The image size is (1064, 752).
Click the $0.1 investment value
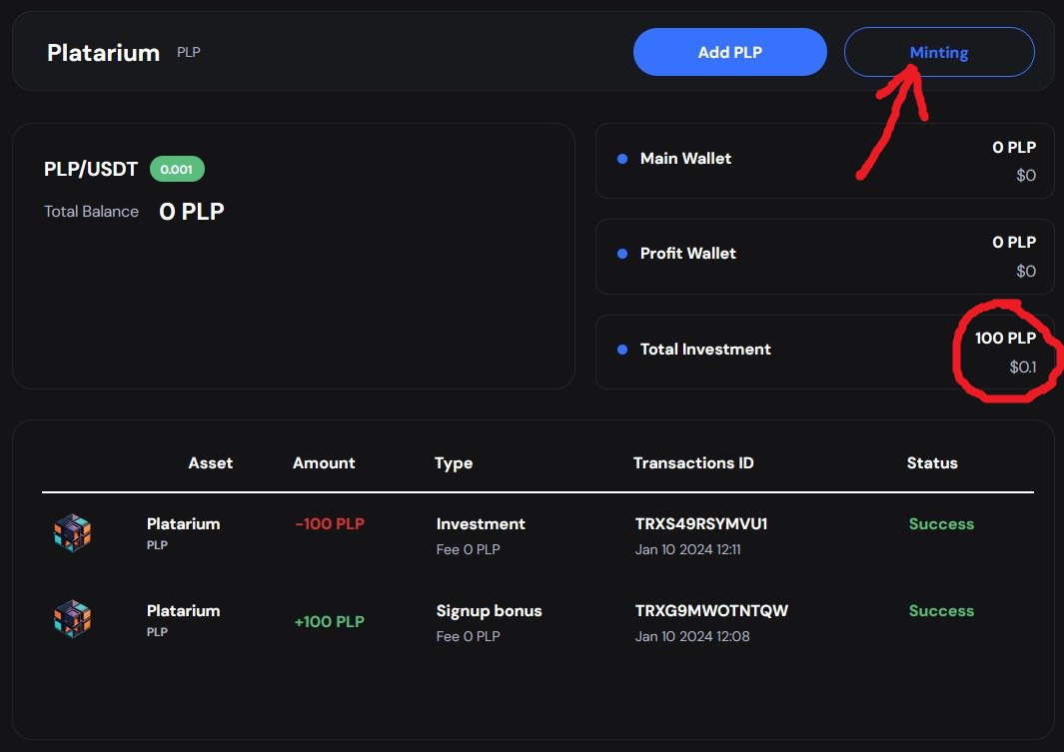click(1023, 367)
